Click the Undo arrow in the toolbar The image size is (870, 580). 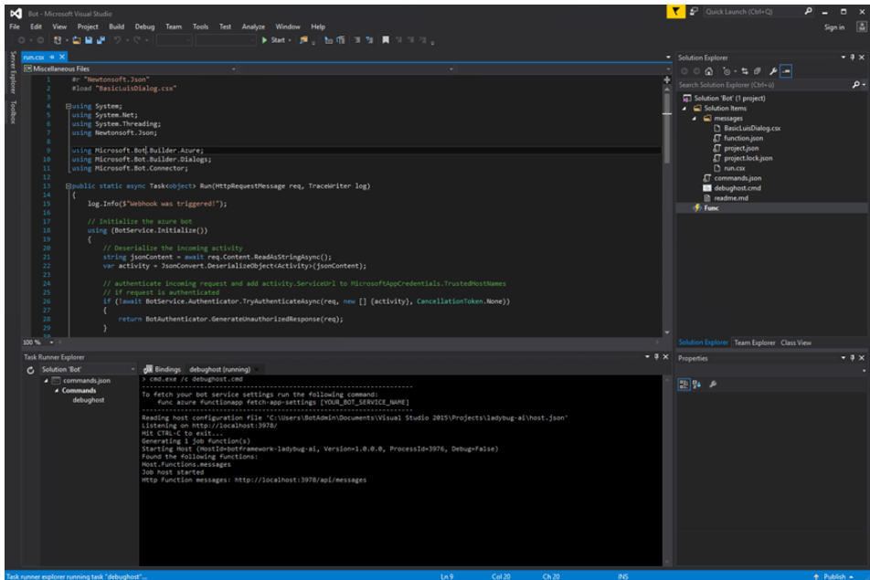pos(117,40)
